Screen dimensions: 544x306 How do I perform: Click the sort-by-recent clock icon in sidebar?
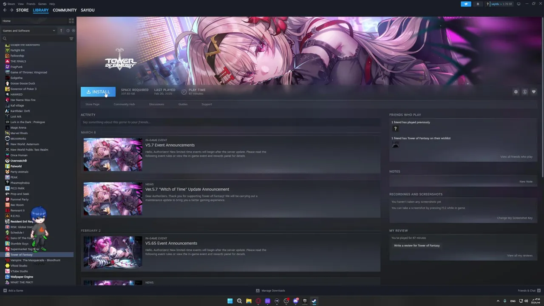(68, 31)
